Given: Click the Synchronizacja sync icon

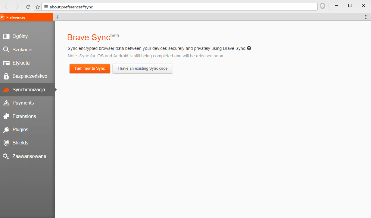Looking at the screenshot, I should click(6, 89).
